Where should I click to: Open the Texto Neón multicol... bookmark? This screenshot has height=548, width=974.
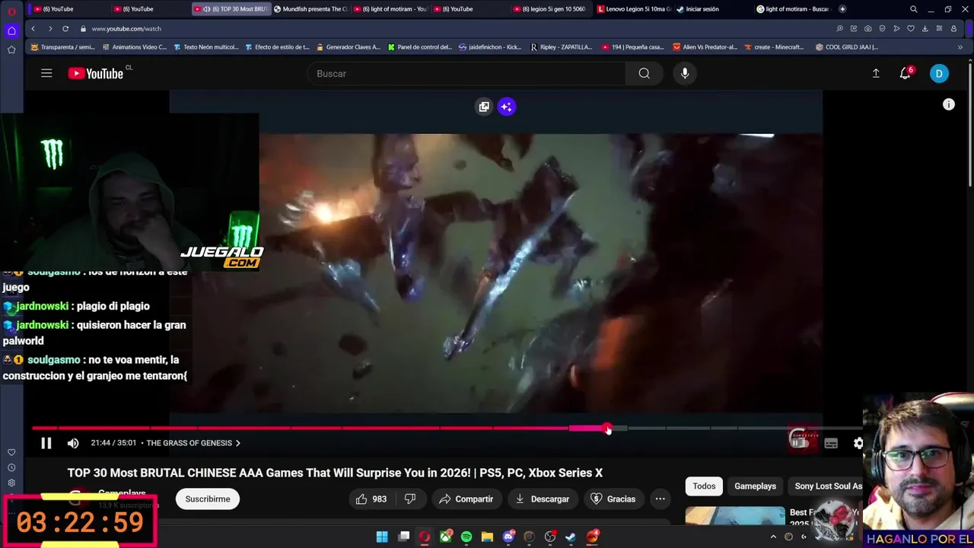pos(206,47)
